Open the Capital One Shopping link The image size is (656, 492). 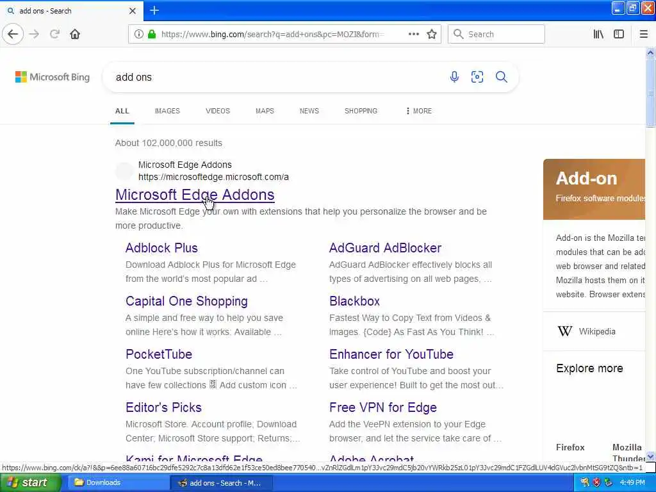pos(186,301)
